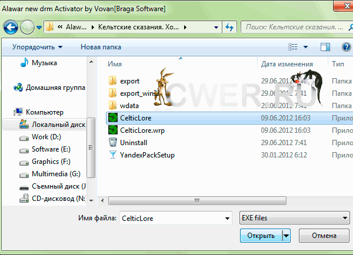Click the blue Back navigation arrow
353x255 pixels.
tap(11, 28)
